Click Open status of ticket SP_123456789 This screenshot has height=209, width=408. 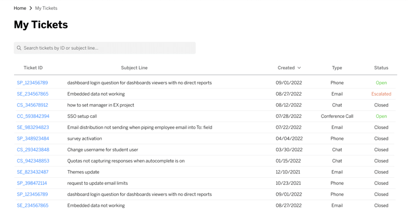point(381,83)
